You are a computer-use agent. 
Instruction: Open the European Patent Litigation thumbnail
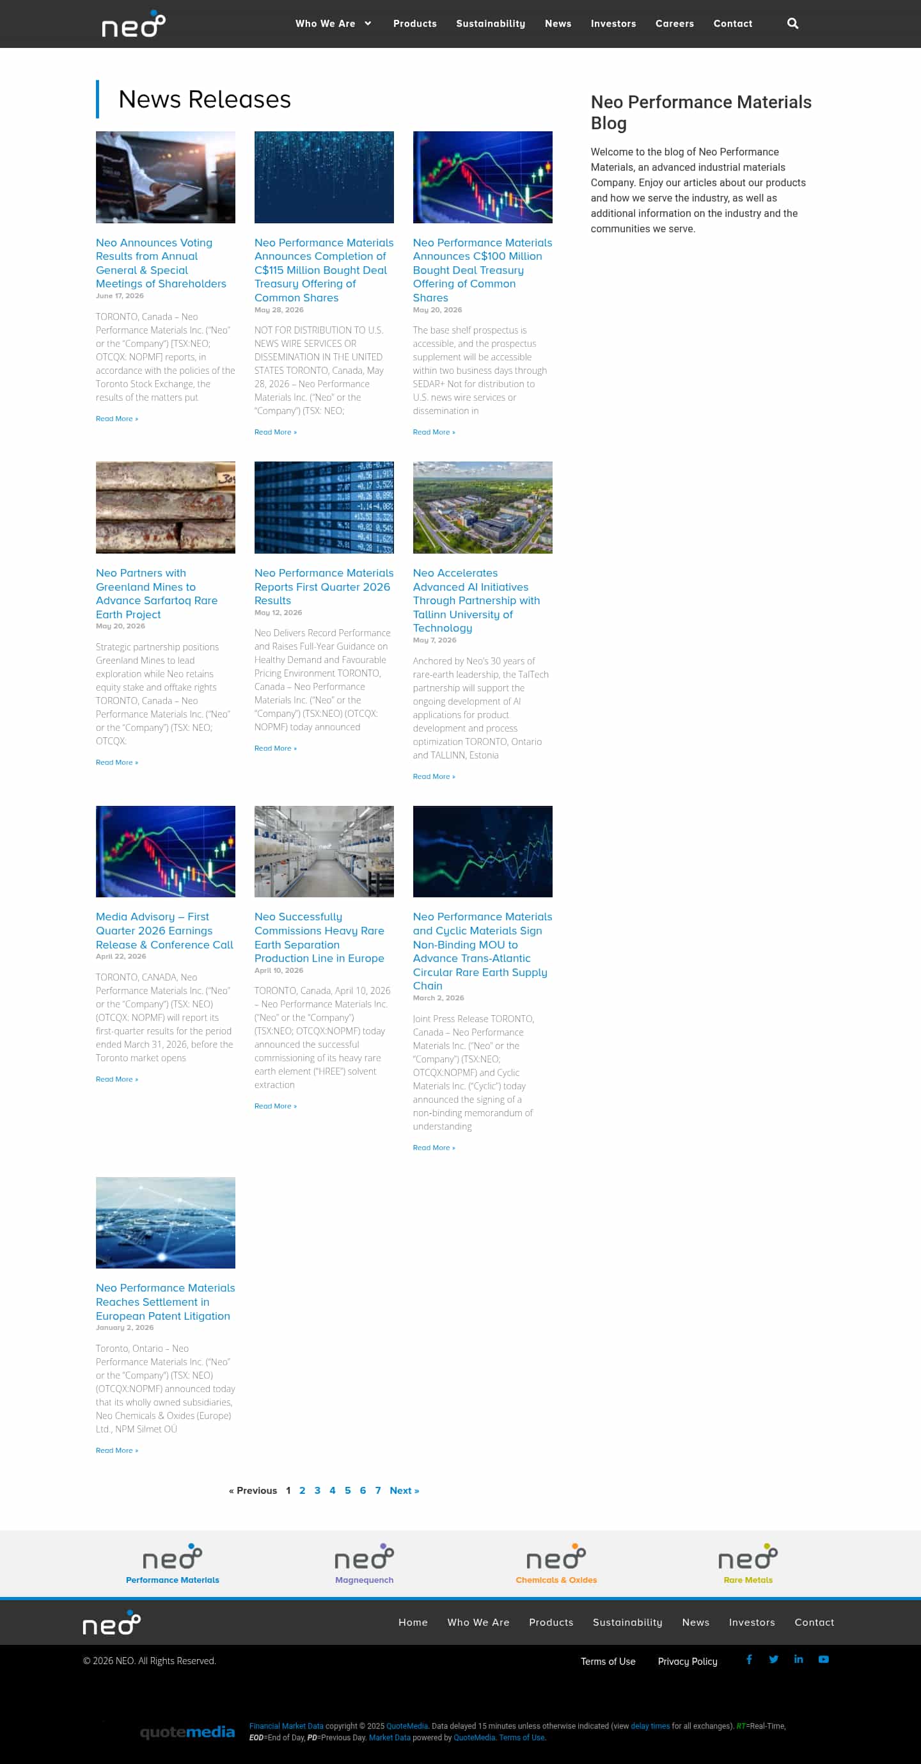tap(166, 1223)
